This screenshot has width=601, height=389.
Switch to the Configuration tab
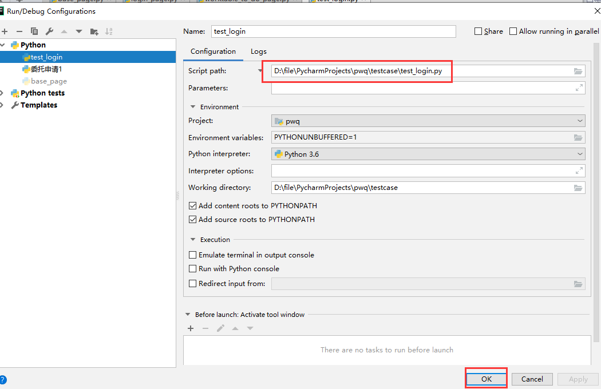pyautogui.click(x=213, y=51)
